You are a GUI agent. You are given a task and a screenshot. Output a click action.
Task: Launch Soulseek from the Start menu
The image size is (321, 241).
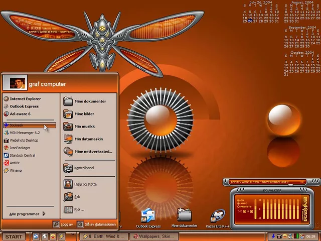click(x=30, y=125)
